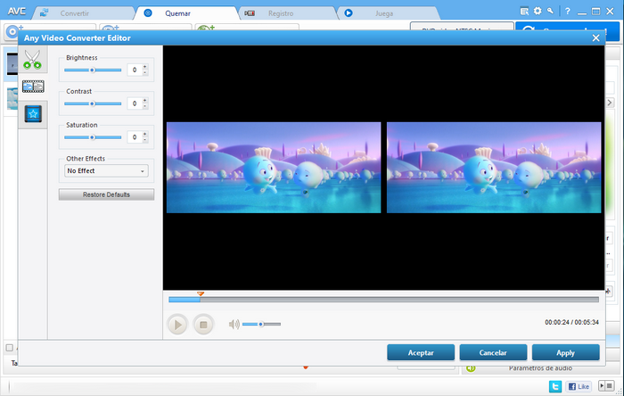Click the Contrast slider handle

[93, 103]
